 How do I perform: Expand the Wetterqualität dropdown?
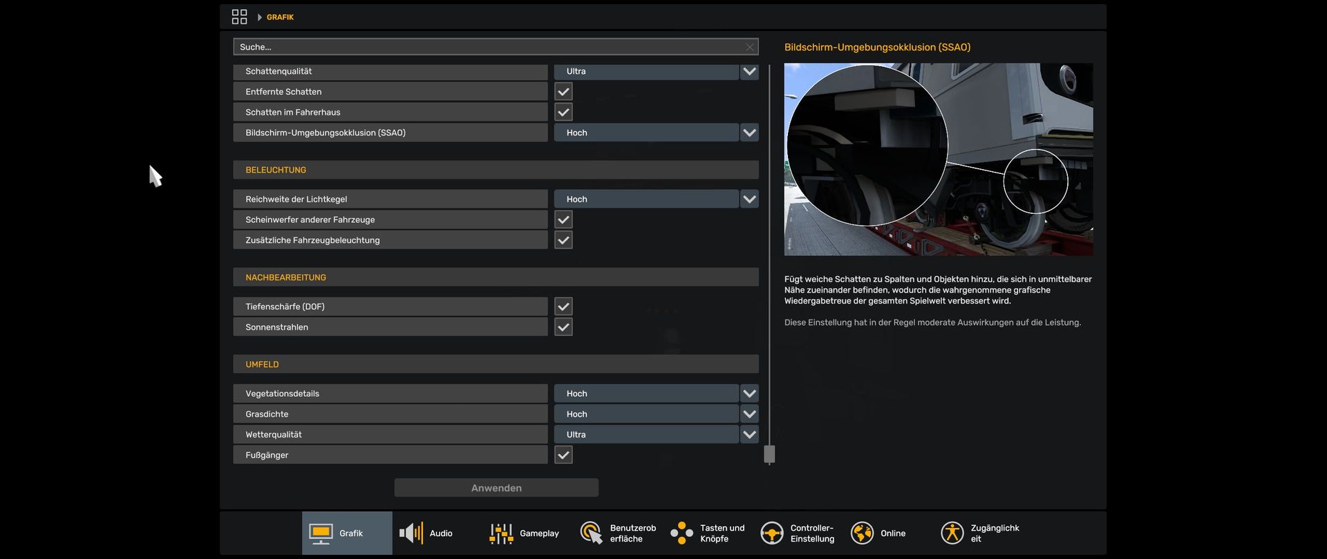(749, 435)
